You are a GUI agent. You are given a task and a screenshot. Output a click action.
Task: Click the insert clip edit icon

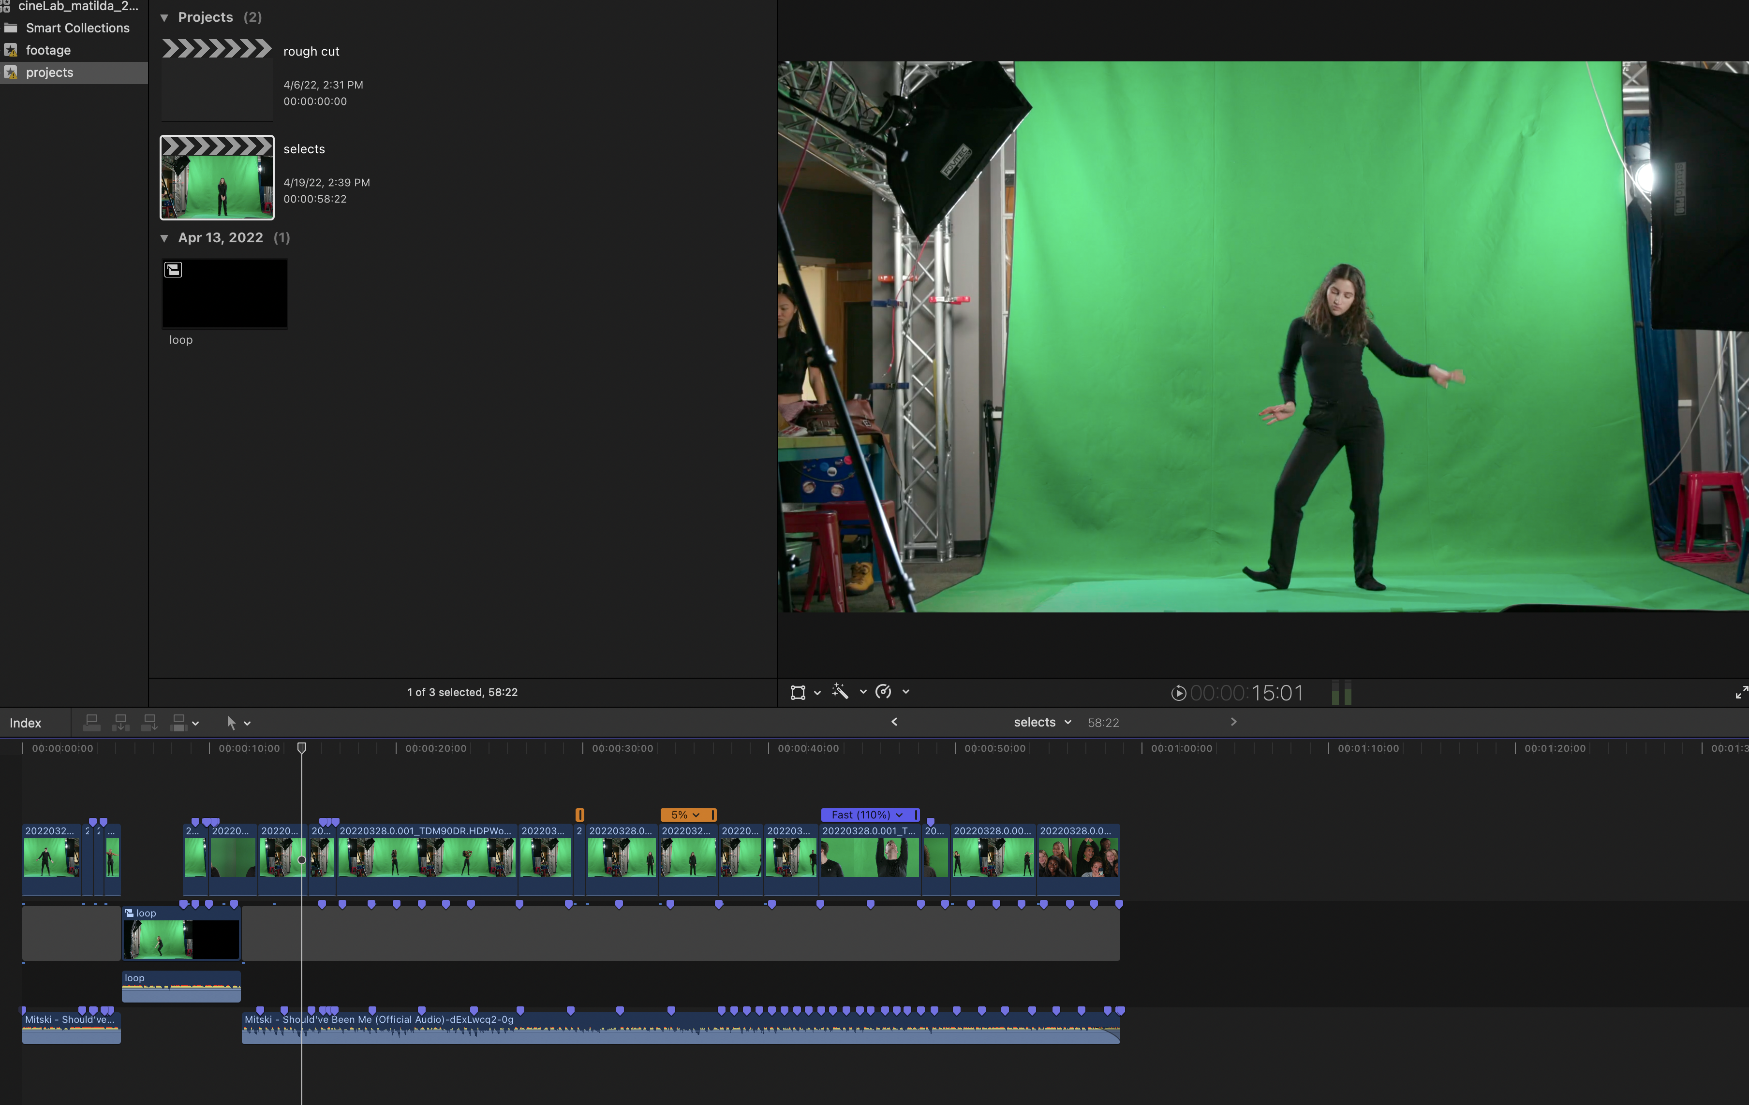coord(120,722)
